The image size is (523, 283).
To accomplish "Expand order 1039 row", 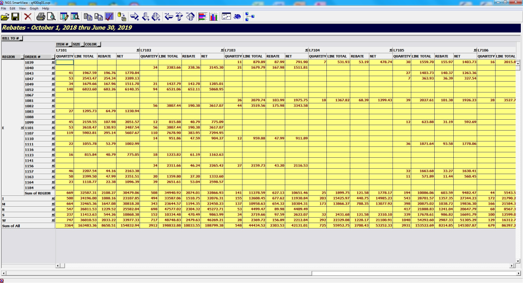I will (53, 63).
